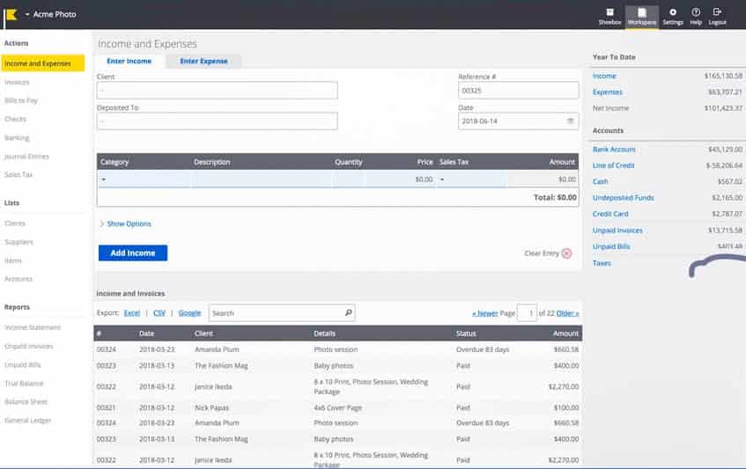Expand Show Options section
The image size is (746, 469).
[125, 224]
